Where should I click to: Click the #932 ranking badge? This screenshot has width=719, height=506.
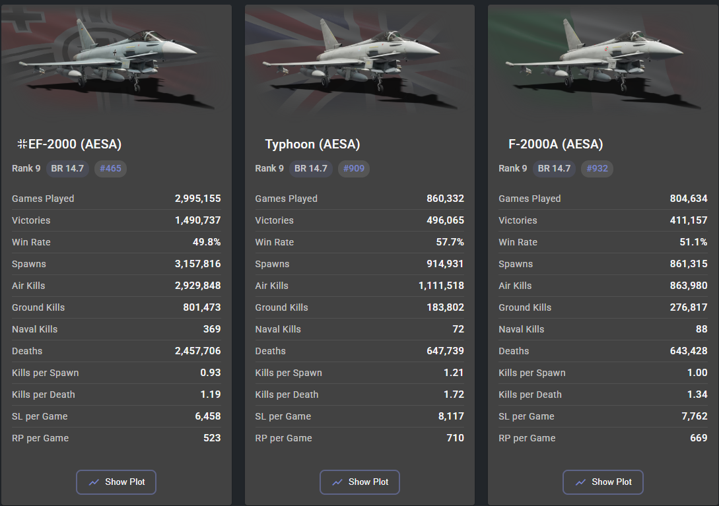tap(597, 168)
